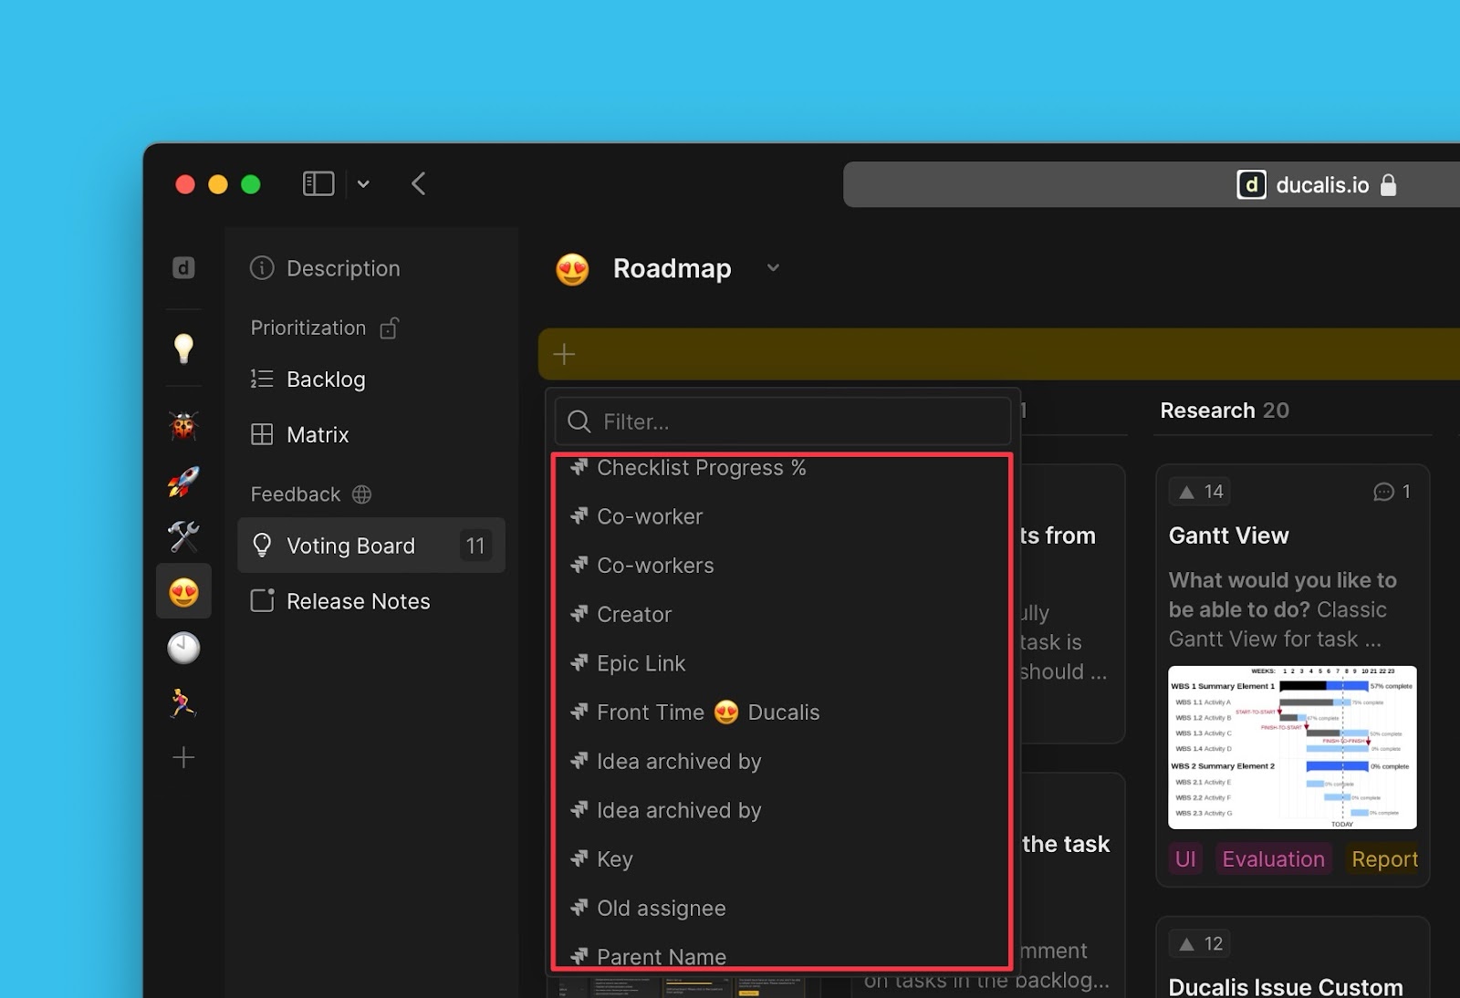Select the rocket icon in sidebar
The image size is (1460, 998).
pyautogui.click(x=183, y=482)
